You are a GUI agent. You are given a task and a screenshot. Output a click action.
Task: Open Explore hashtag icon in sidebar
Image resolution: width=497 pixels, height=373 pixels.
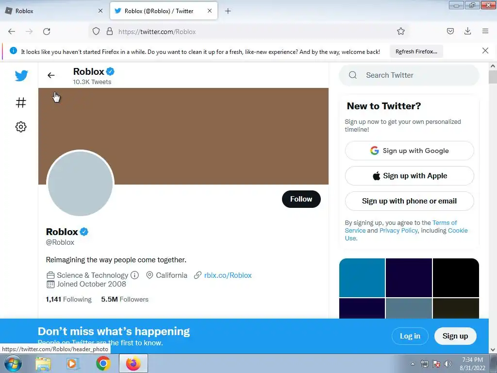coord(21,102)
